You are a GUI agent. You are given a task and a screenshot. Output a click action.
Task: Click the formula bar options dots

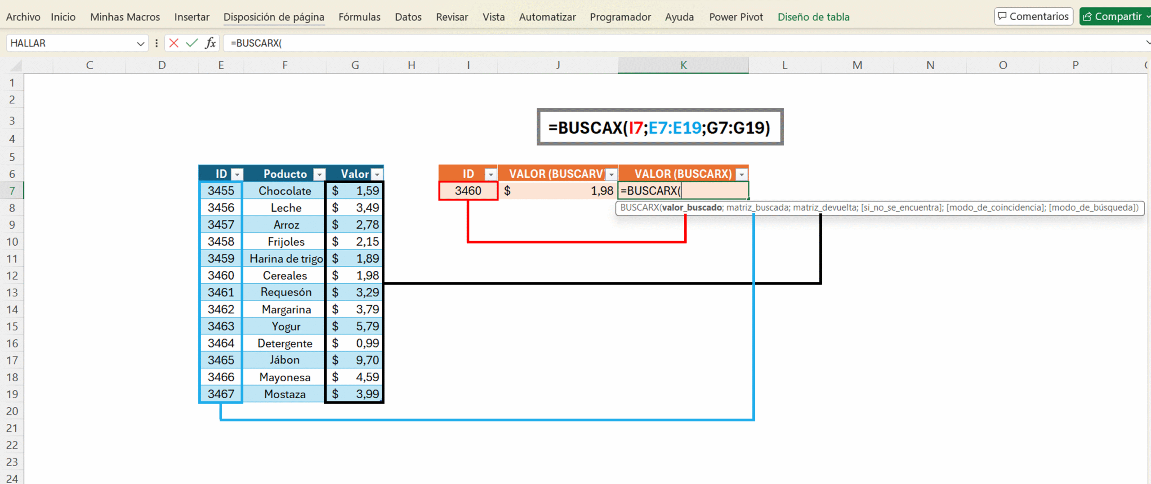point(156,43)
